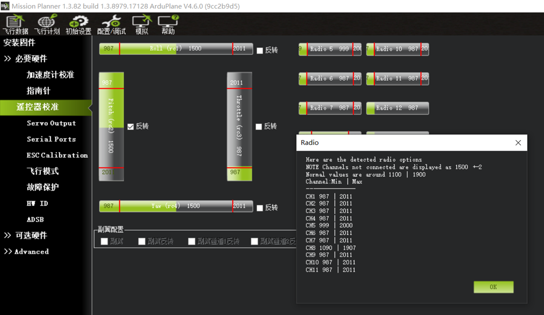Check the 副翼反转 checkbox
This screenshot has width=544, height=315.
(142, 241)
